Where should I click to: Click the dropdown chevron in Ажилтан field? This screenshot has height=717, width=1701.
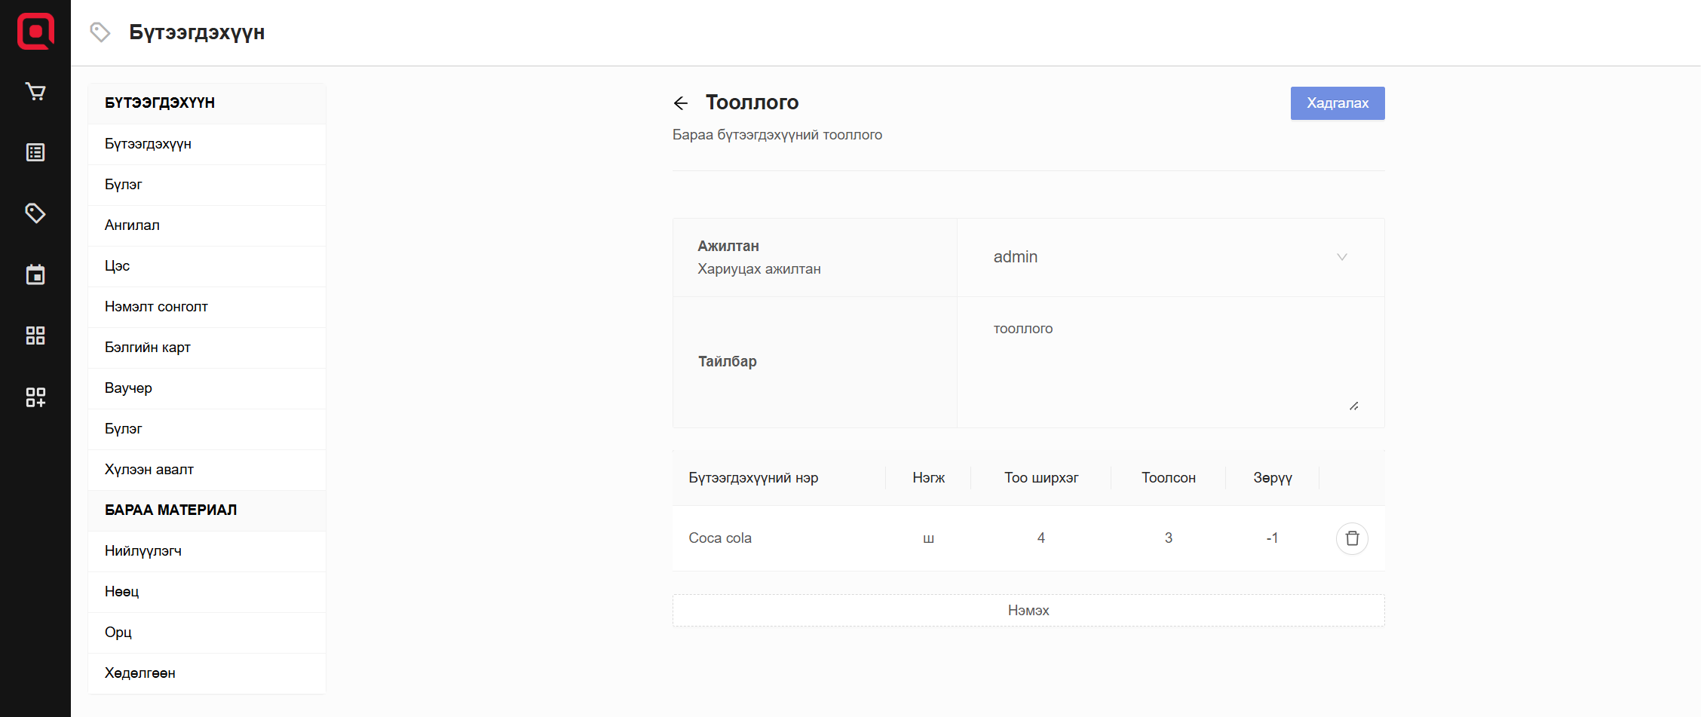tap(1342, 257)
